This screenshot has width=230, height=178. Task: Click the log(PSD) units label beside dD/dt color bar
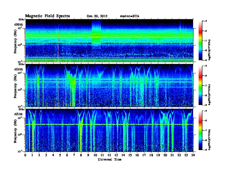[x=209, y=95]
